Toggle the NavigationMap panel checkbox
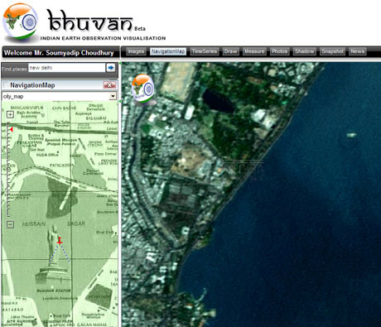The height and width of the screenshot is (327, 381). [x=6, y=85]
